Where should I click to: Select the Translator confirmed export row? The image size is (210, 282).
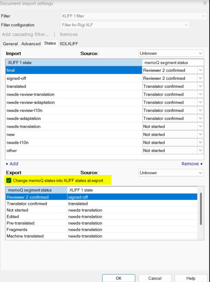(102, 203)
